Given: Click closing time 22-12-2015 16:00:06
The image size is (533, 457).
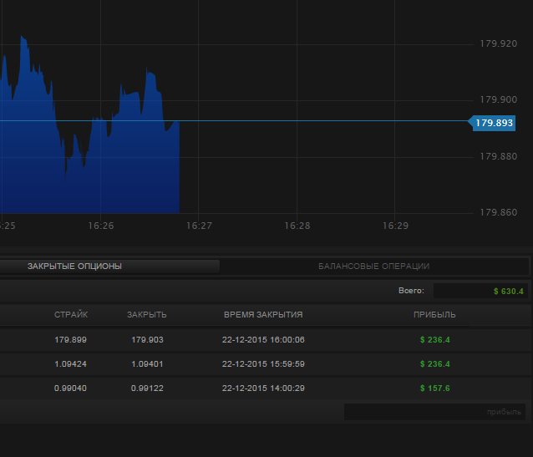Looking at the screenshot, I should click(x=263, y=340).
